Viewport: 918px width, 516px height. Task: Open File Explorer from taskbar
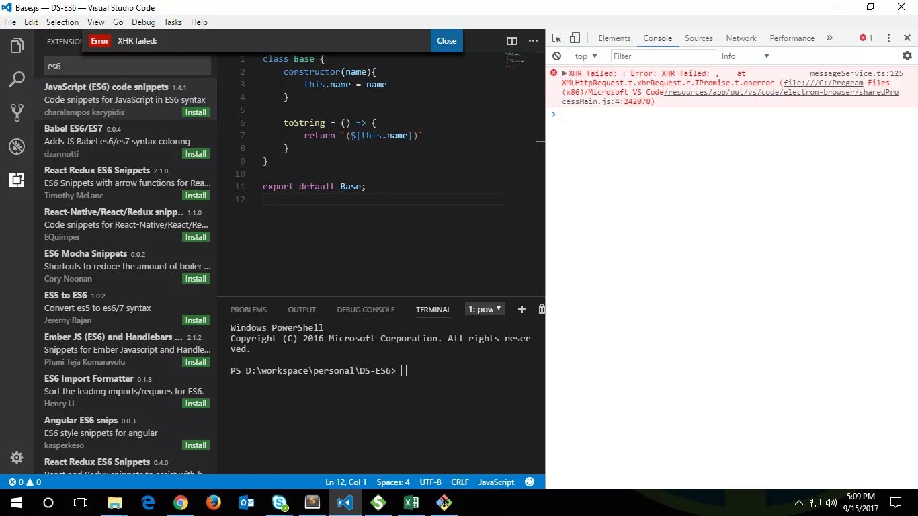coord(115,503)
